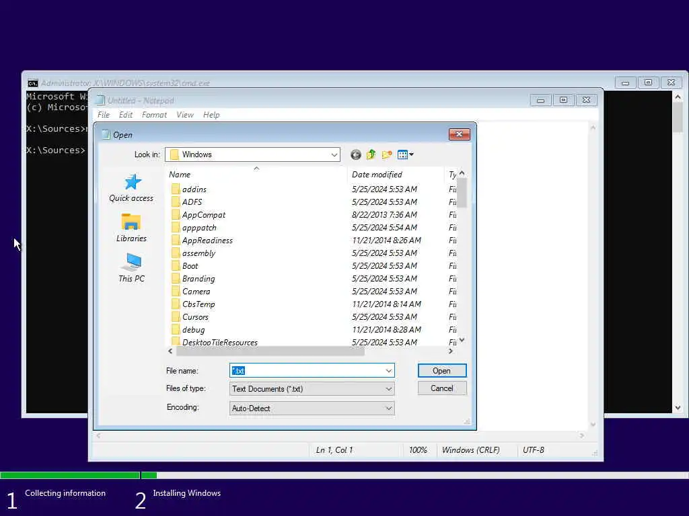Open the View Menu icon in the Open dialog
Screen dimensions: 689x516
tap(402, 155)
